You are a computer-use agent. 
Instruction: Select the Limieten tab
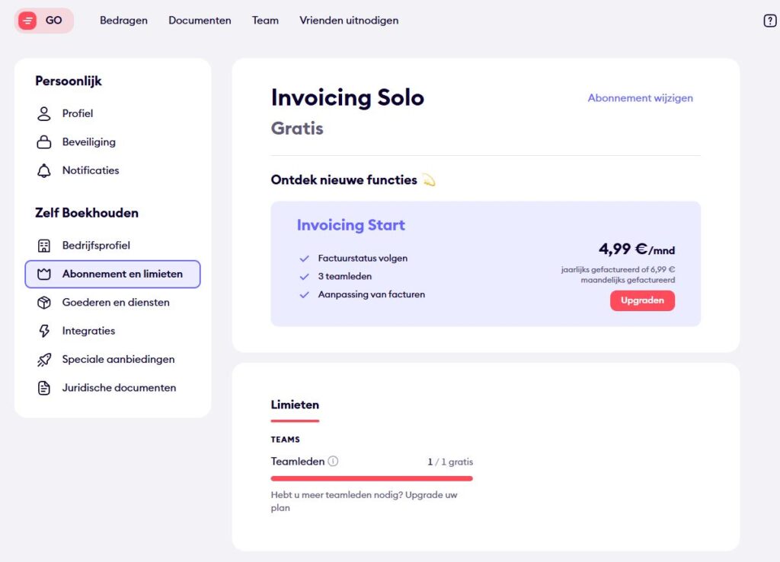pos(295,405)
